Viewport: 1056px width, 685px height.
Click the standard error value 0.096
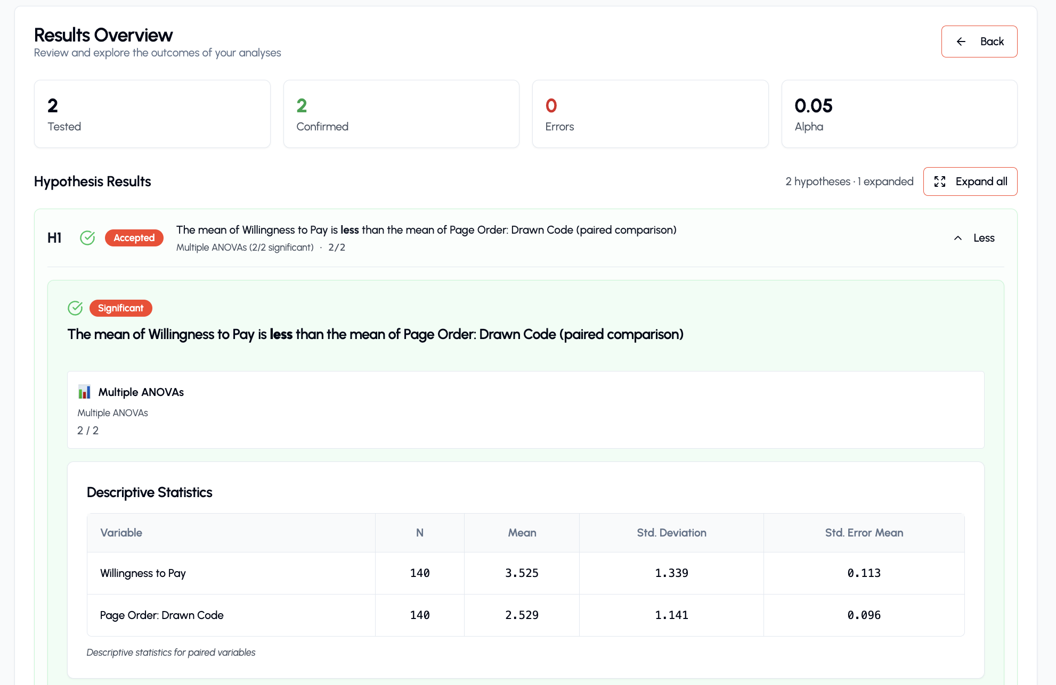pyautogui.click(x=864, y=615)
